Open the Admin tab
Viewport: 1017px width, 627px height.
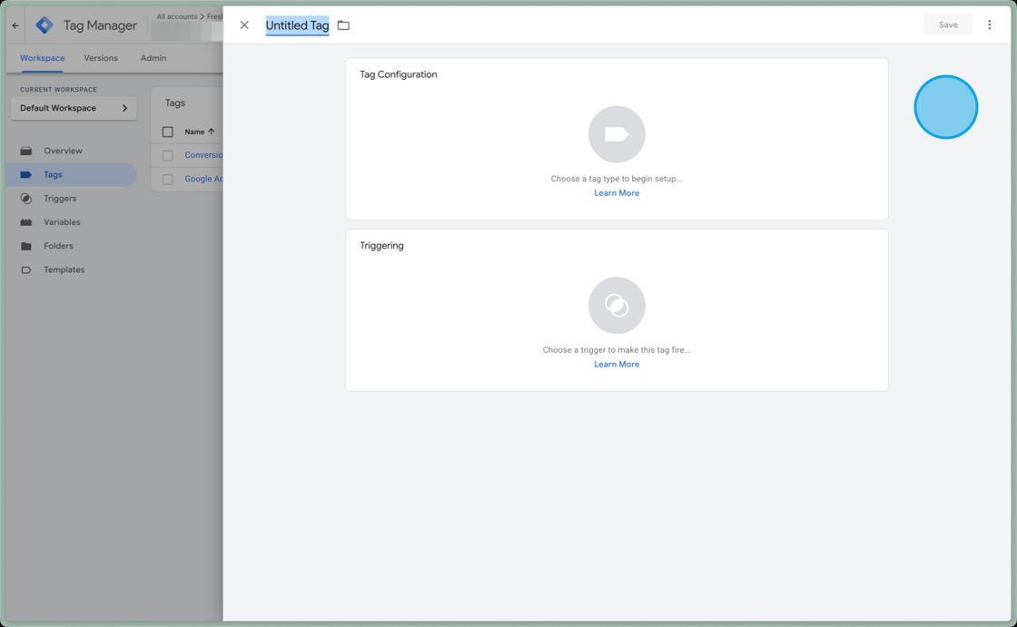coord(153,58)
